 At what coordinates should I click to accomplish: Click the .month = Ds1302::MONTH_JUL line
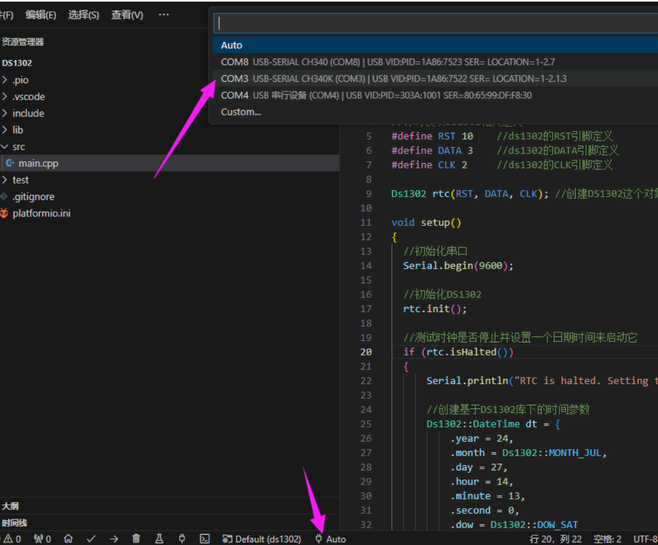coord(528,453)
